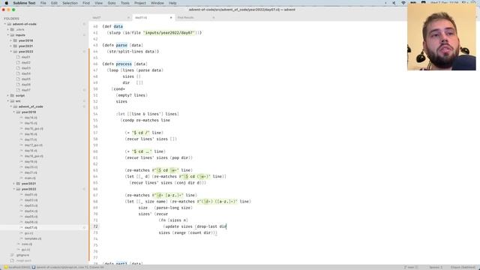The image size is (480, 270).
Task: Open template.clj in year2022 source
Action: [33, 238]
